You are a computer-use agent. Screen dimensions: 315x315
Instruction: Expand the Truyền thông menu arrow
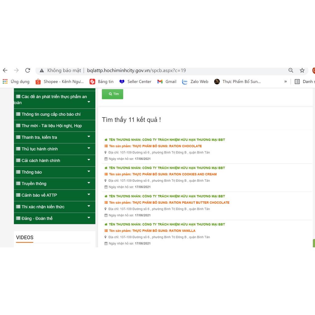click(89, 183)
